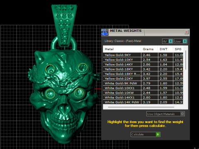Click the 3.97 grams value
The image size is (199, 149).
146,79
